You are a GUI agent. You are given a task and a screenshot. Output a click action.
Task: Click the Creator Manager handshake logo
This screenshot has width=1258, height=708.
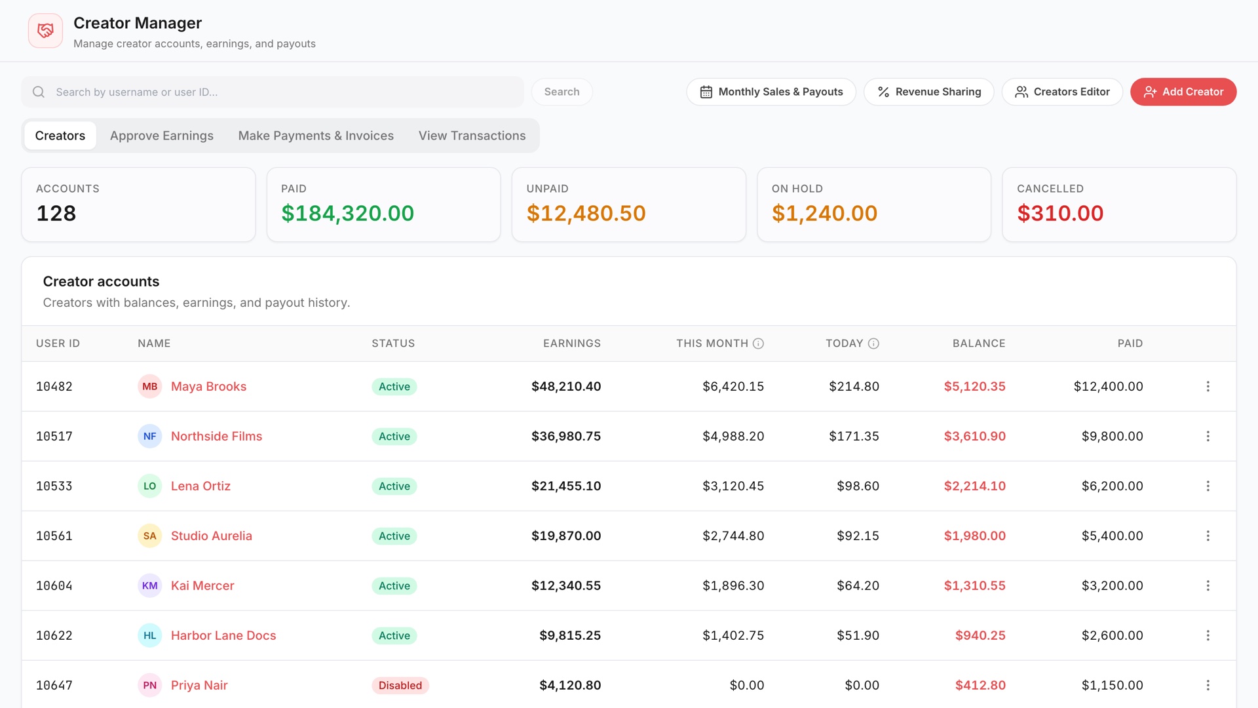click(x=45, y=31)
